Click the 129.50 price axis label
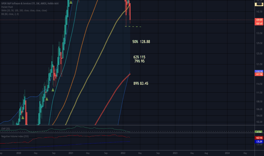This screenshot has width=264, height=156. click(259, 43)
